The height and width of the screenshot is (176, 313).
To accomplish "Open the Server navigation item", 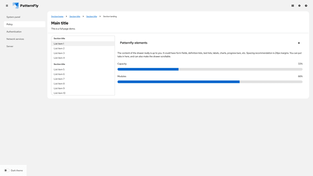I will tap(10, 46).
